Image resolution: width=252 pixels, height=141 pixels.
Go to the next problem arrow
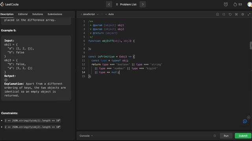pos(143,4)
